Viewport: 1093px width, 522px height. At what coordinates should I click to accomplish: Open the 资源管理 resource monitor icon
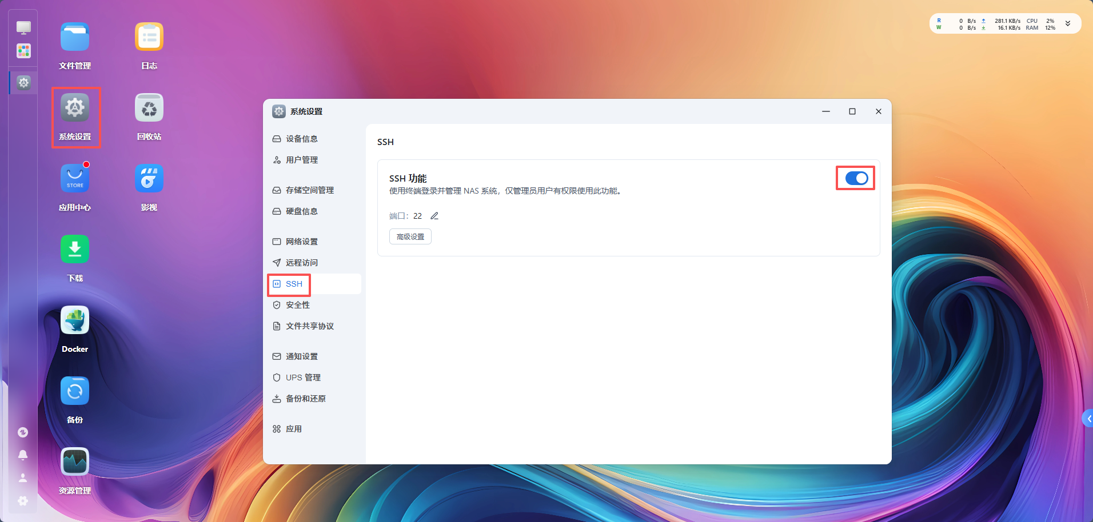(x=75, y=462)
